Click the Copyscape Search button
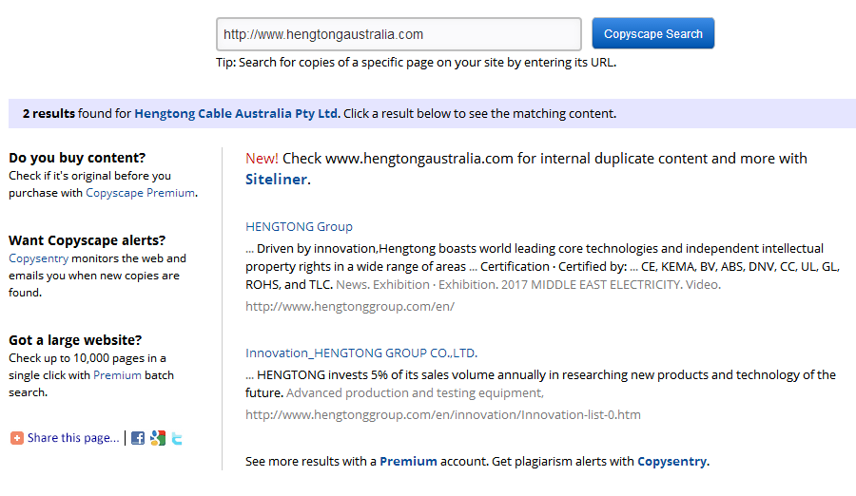The height and width of the screenshot is (496, 856). [x=652, y=33]
